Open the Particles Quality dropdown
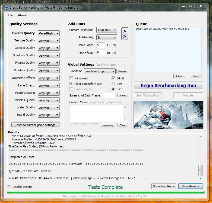212x203 pixels. tap(49, 100)
